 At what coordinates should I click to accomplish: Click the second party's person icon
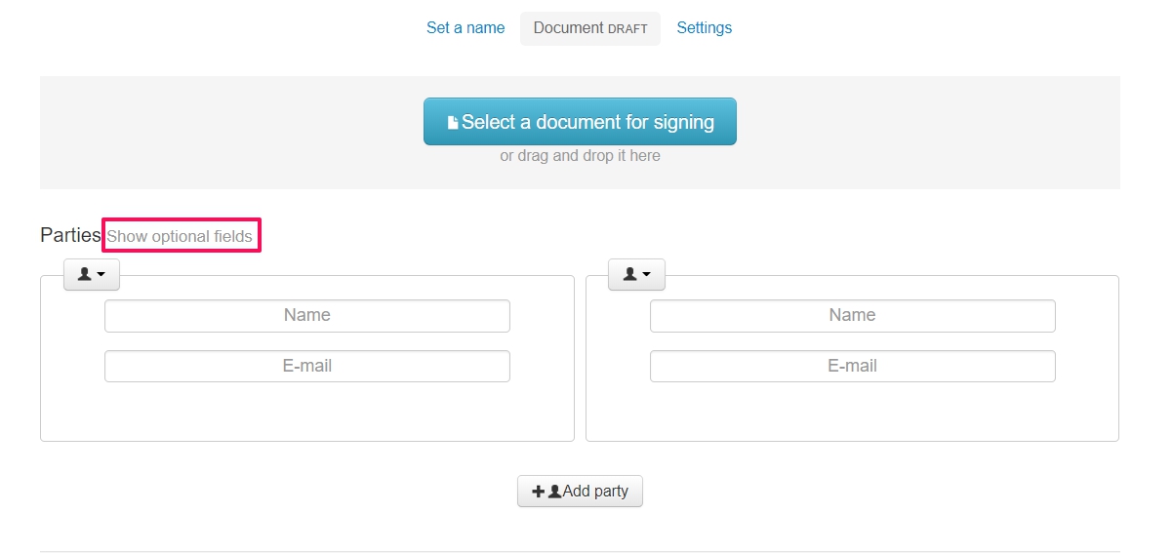pos(629,275)
